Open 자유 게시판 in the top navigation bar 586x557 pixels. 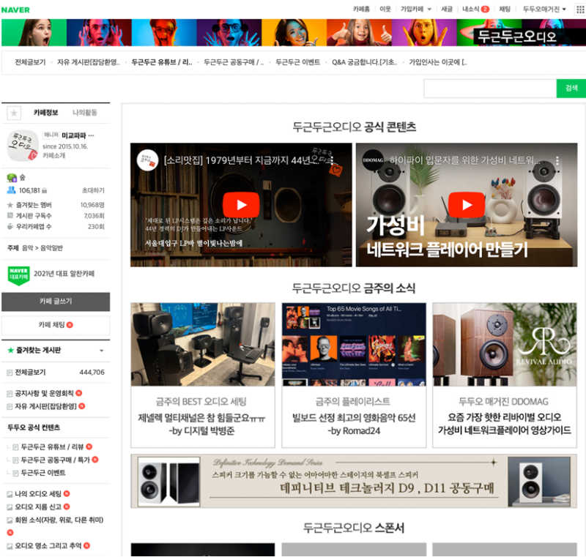[88, 62]
